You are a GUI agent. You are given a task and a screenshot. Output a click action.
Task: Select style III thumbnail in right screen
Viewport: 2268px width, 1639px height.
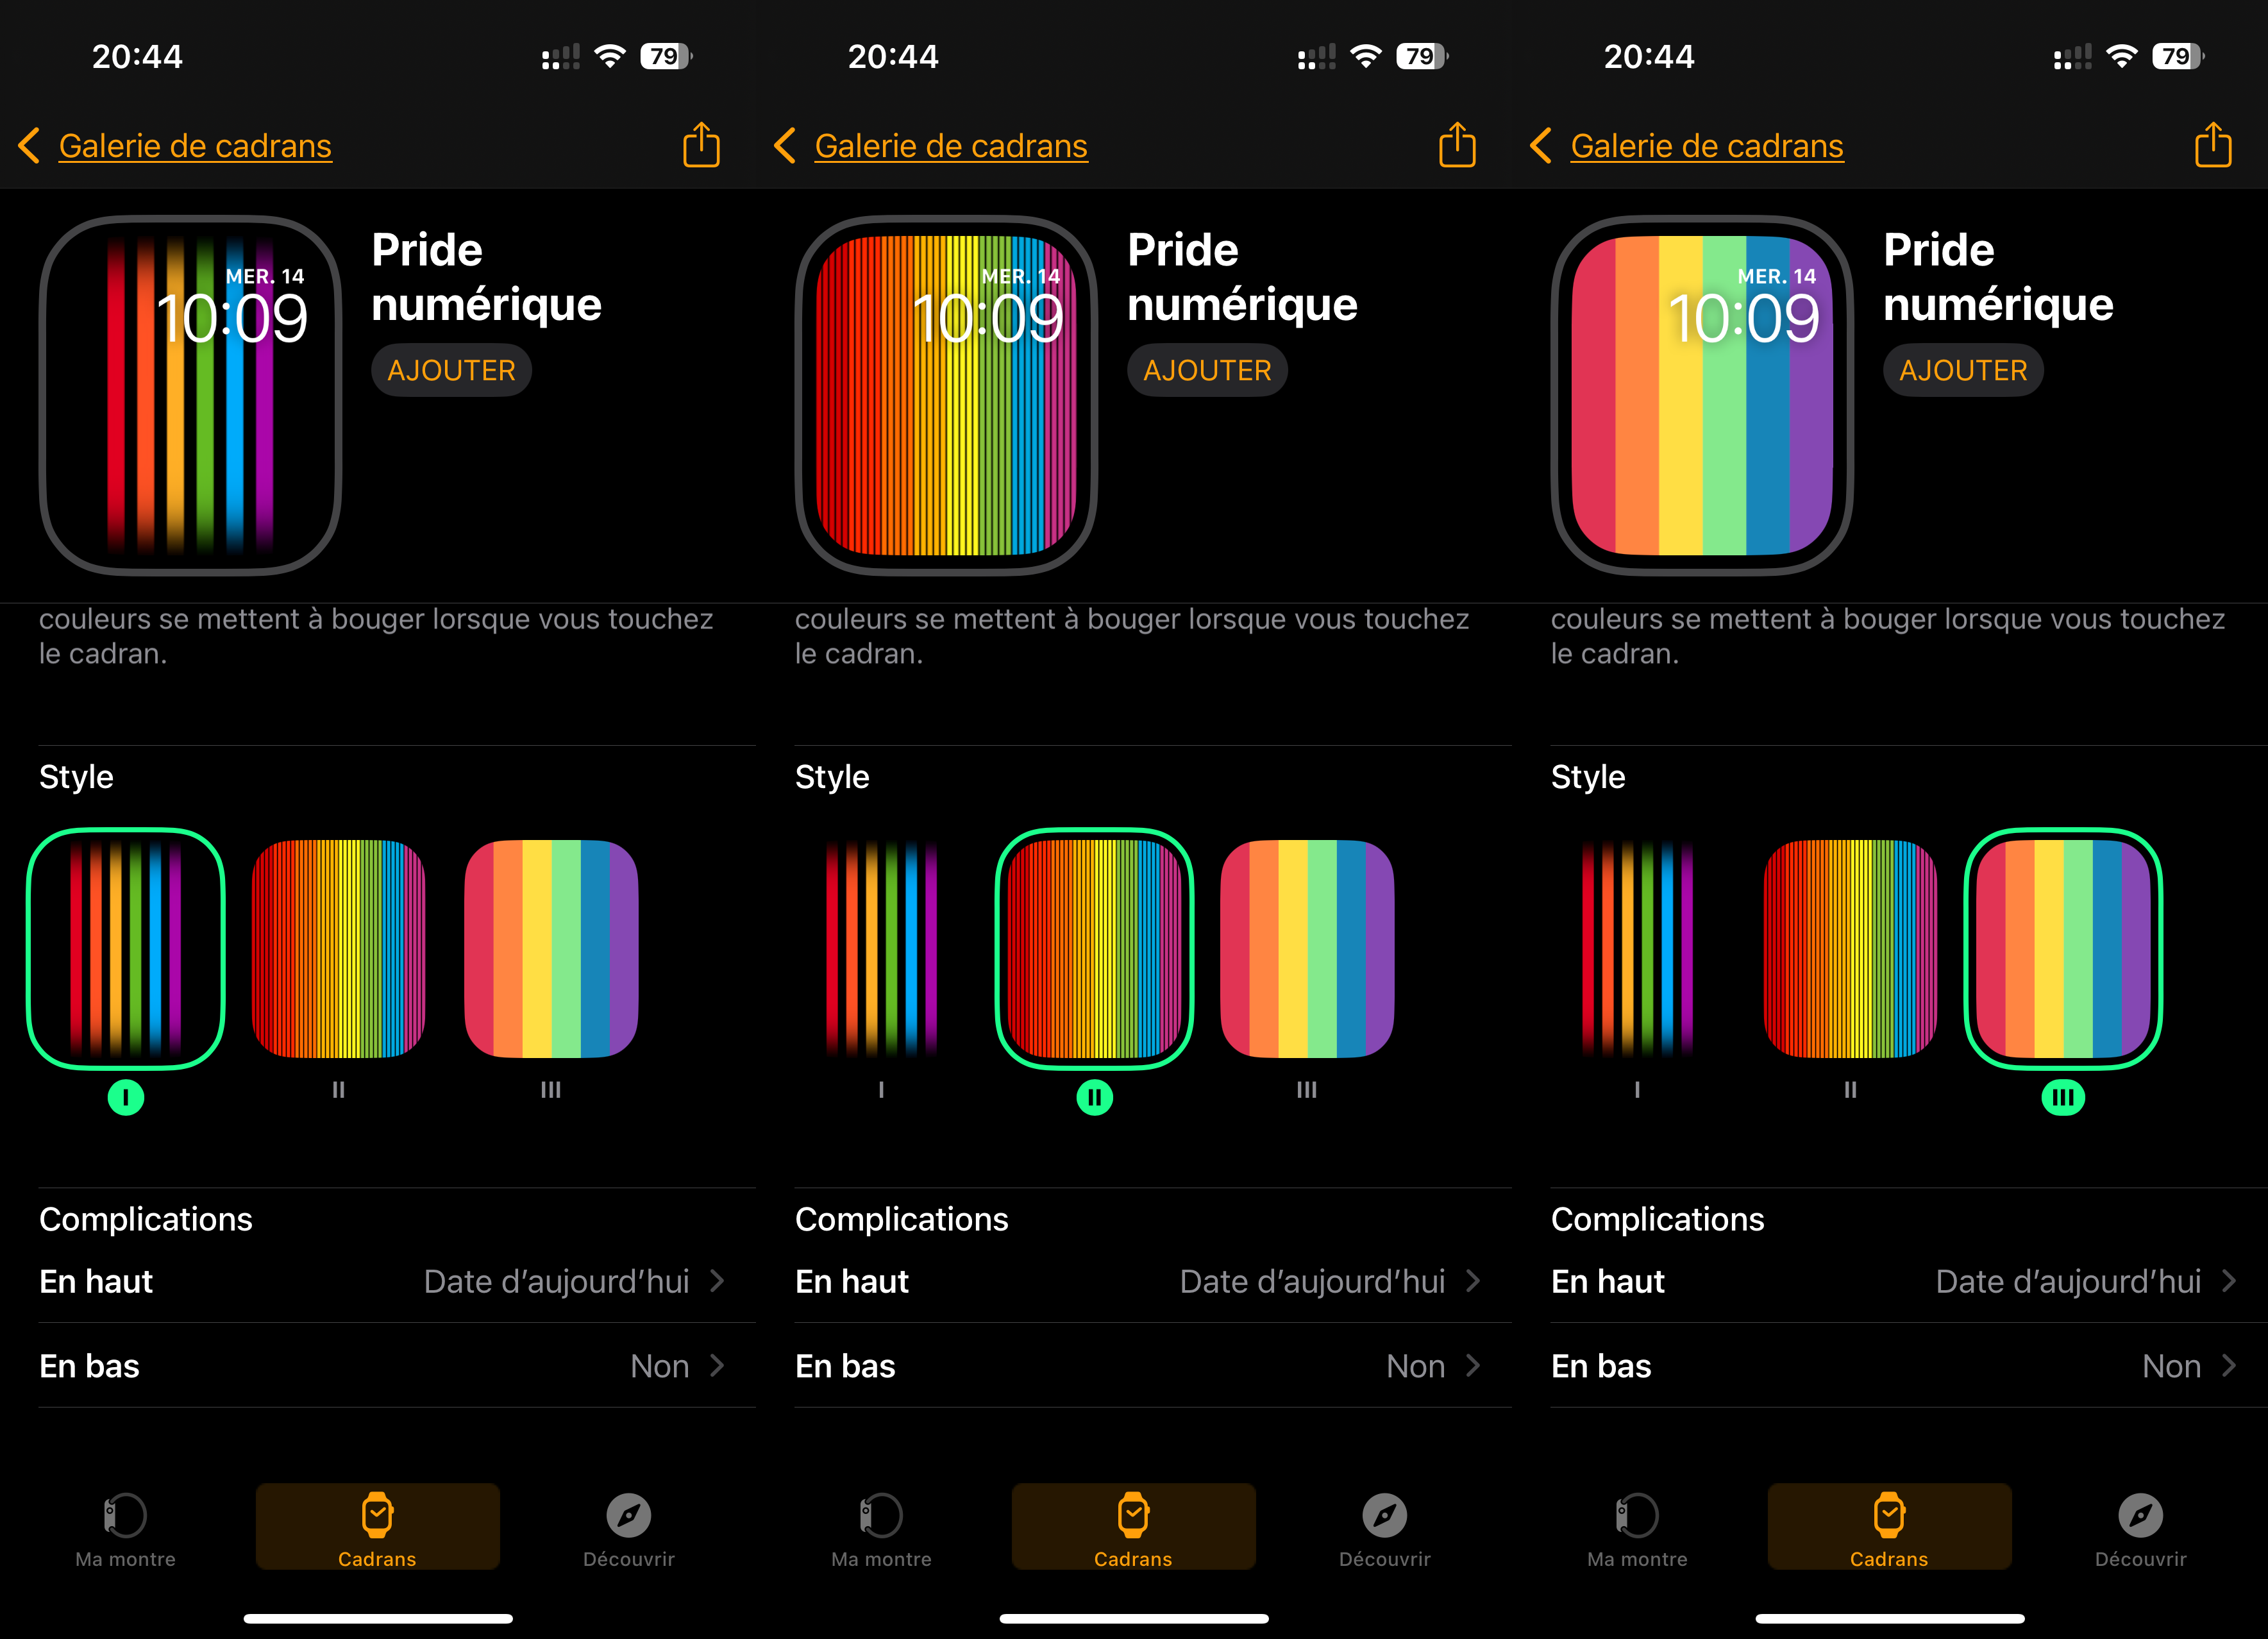click(x=2063, y=948)
